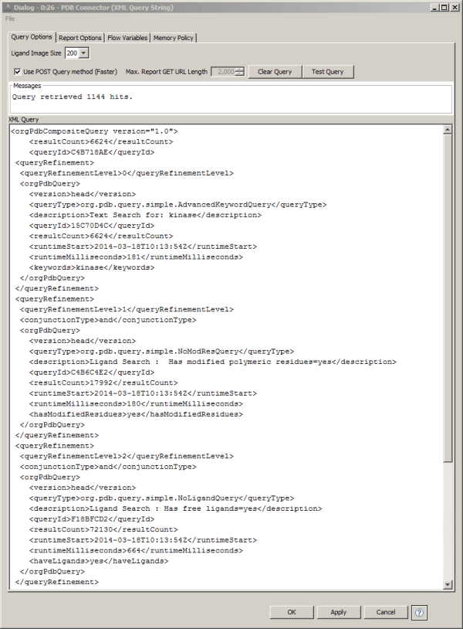Click the queryRefinementLevel 1 line
Screen dimensions: 463x629
pyautogui.click(x=127, y=309)
